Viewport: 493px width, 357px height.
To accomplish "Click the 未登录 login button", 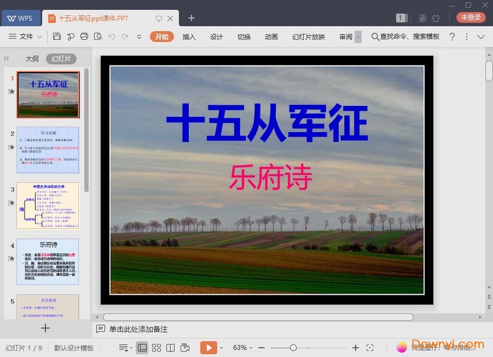I will pos(470,17).
